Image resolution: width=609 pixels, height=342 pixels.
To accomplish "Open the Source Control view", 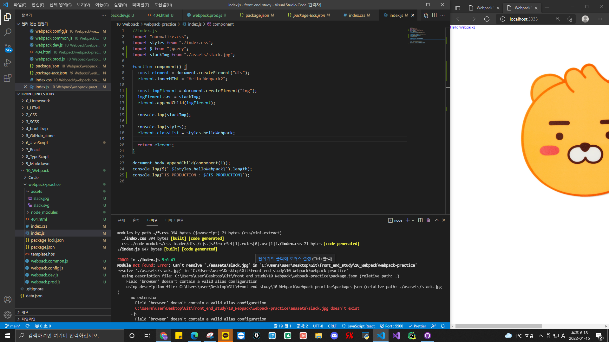I will (8, 47).
